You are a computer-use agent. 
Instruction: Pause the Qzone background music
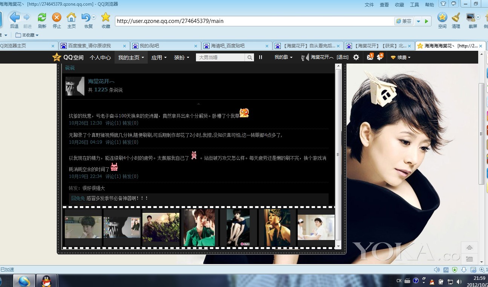click(x=260, y=57)
